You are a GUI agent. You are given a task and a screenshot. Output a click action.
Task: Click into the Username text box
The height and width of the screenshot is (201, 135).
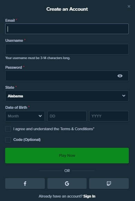click(67, 49)
